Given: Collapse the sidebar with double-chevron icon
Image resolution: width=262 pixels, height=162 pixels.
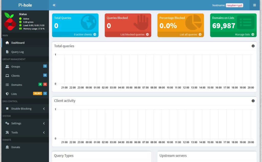Looking at the screenshot, I should [x=54, y=5].
